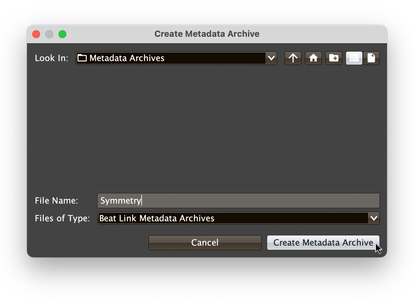414x306 pixels.
Task: Maximize the window with the green button
Action: [62, 34]
